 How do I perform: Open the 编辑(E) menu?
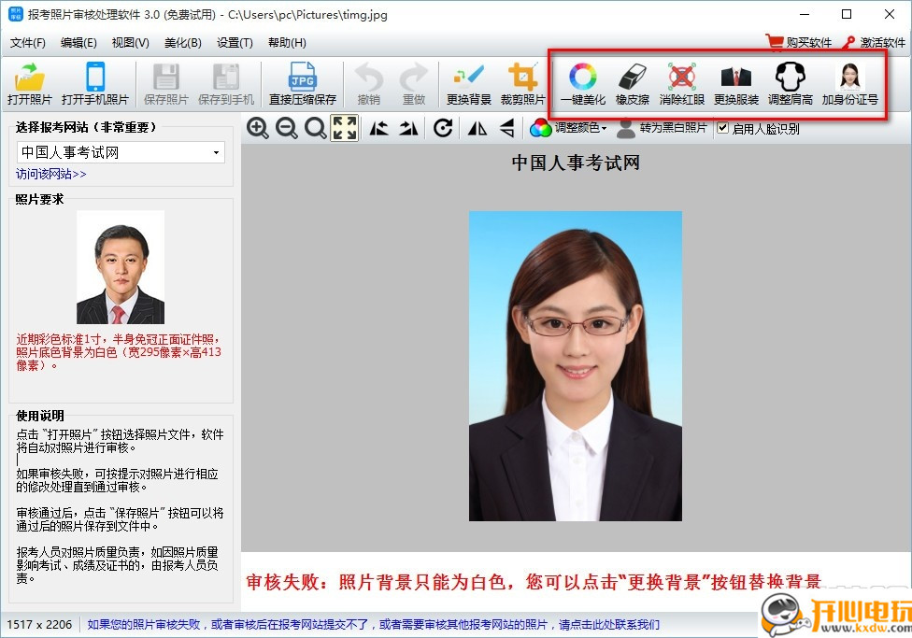point(78,42)
